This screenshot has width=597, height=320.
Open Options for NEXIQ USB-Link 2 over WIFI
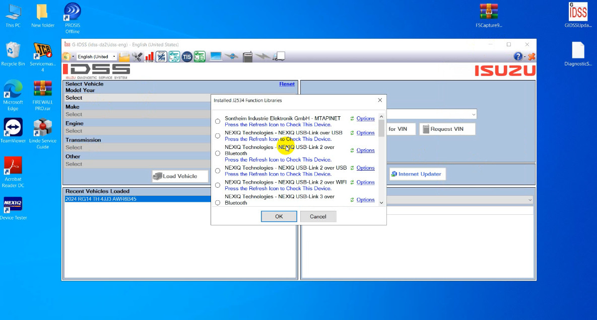coord(366,183)
